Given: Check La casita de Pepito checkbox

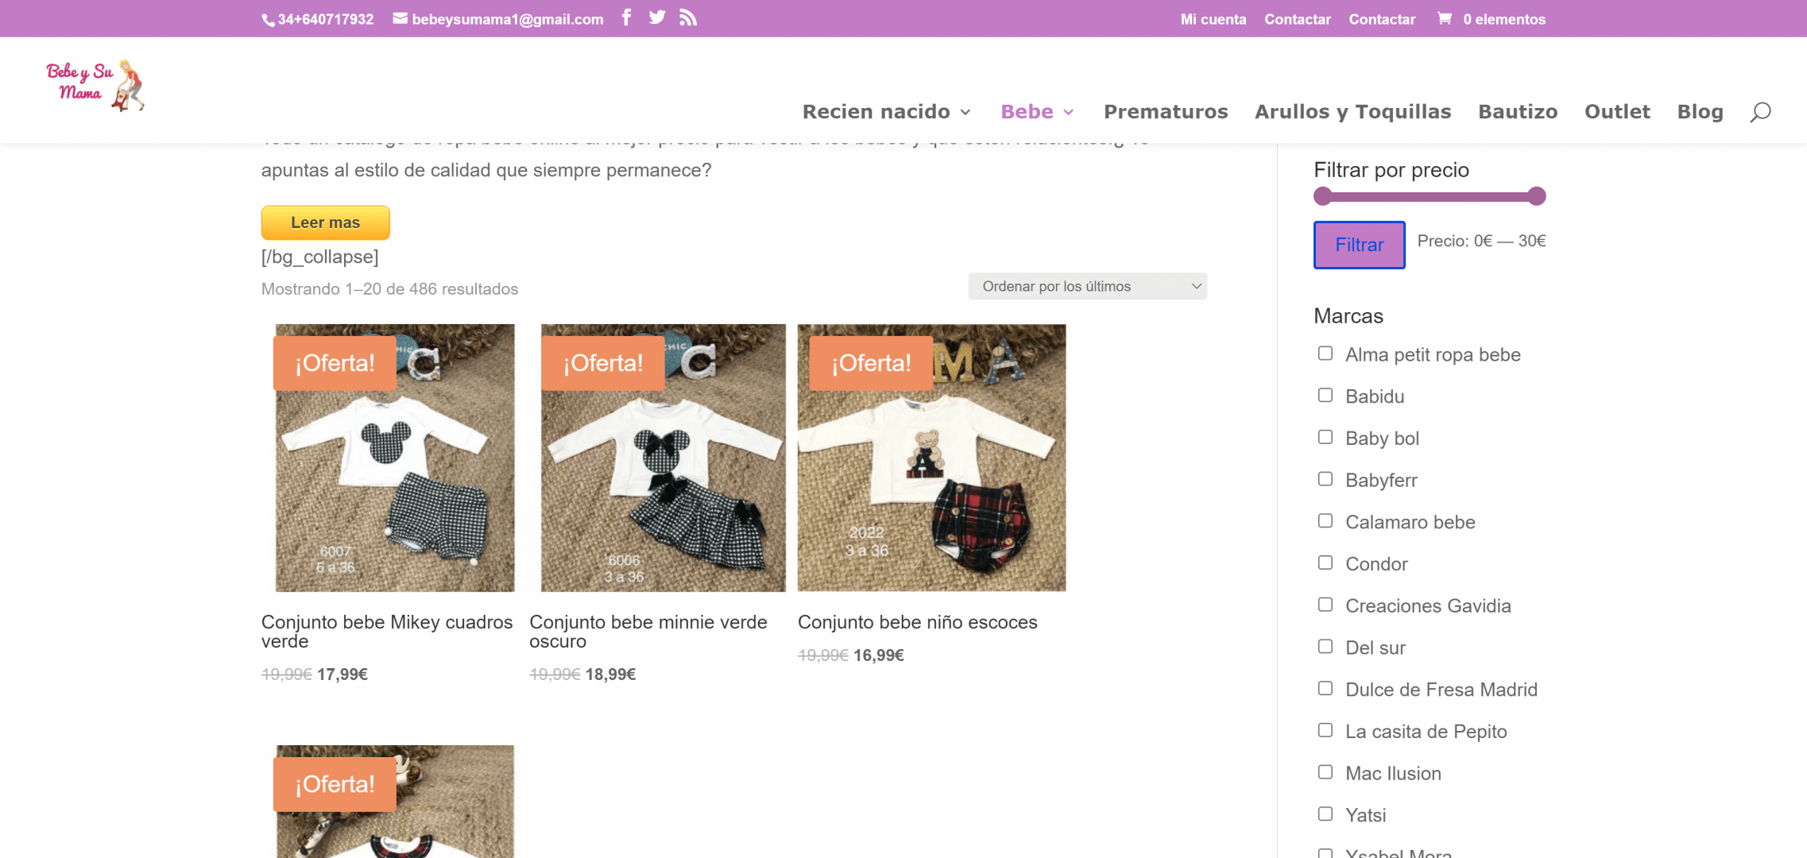Looking at the screenshot, I should pyautogui.click(x=1325, y=731).
